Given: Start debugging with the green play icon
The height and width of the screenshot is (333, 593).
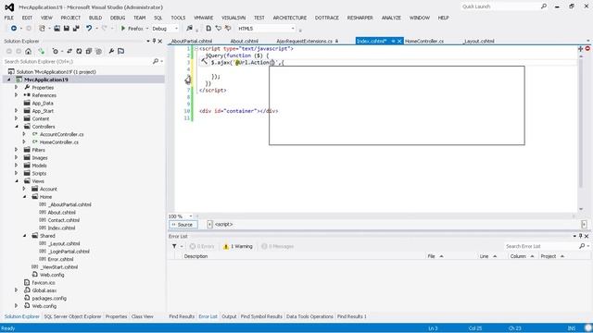Looking at the screenshot, I should point(123,29).
